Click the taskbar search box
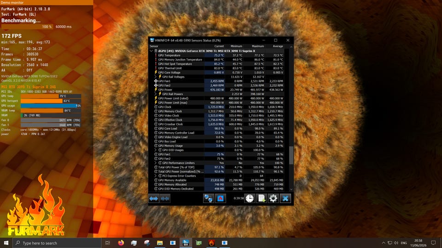The image size is (442, 248). click(57, 242)
